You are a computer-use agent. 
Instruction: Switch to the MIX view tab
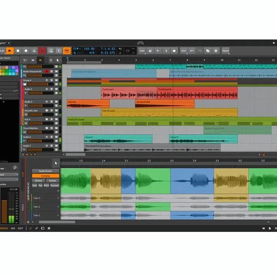(x=13, y=229)
